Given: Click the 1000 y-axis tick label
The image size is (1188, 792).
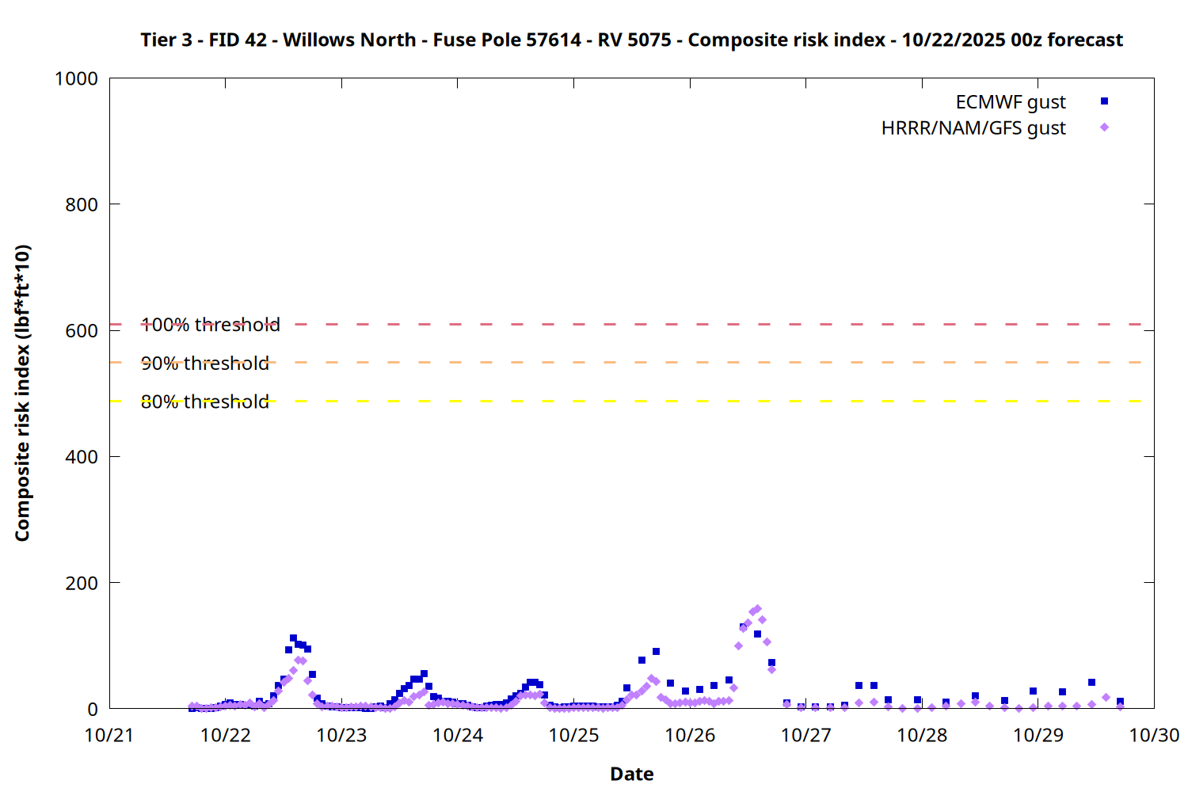Looking at the screenshot, I should (76, 78).
